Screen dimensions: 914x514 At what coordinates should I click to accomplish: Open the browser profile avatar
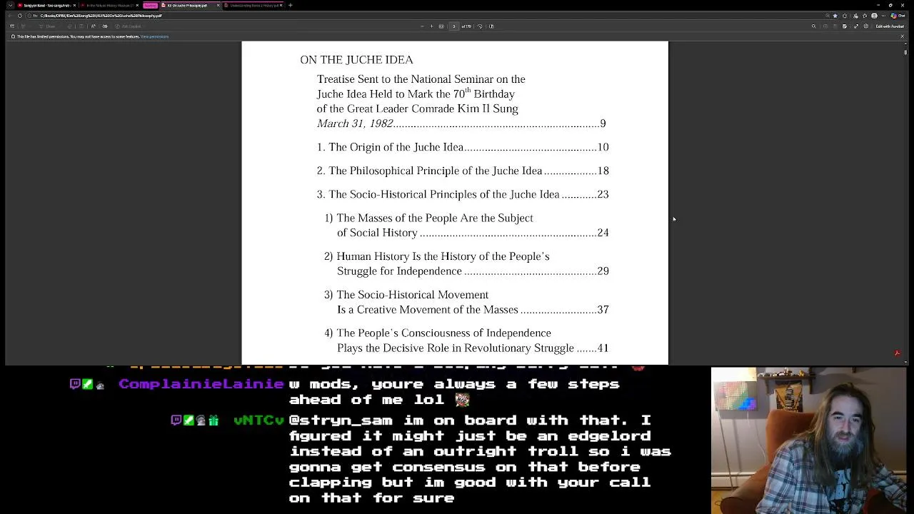[874, 16]
